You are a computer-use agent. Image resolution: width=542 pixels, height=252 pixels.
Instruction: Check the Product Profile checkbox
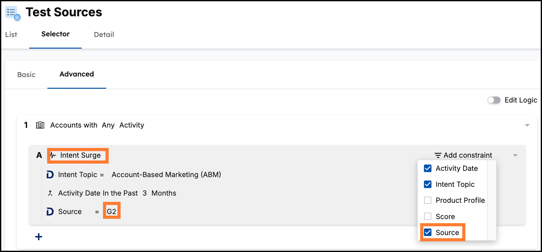(428, 200)
